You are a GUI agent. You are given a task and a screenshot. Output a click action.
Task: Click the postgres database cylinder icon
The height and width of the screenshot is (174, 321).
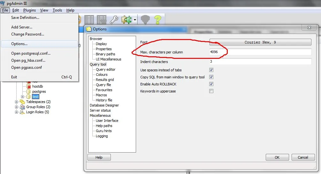pos(29,91)
